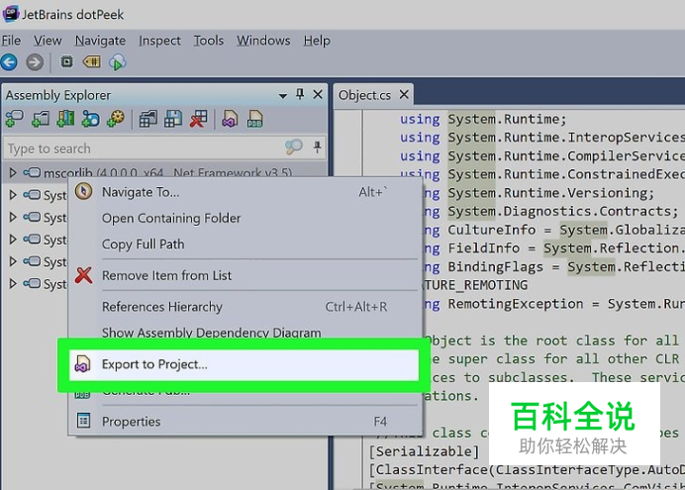Click 'System.Diagnostics.Contracts;' text in code
The image size is (685, 490).
(x=562, y=211)
